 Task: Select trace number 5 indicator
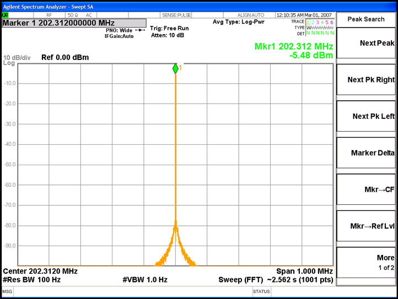pos(327,23)
